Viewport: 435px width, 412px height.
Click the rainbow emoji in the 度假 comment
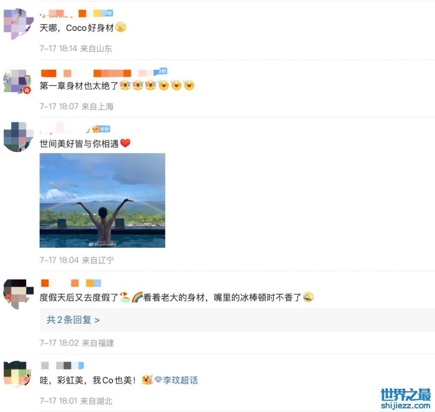point(137,297)
